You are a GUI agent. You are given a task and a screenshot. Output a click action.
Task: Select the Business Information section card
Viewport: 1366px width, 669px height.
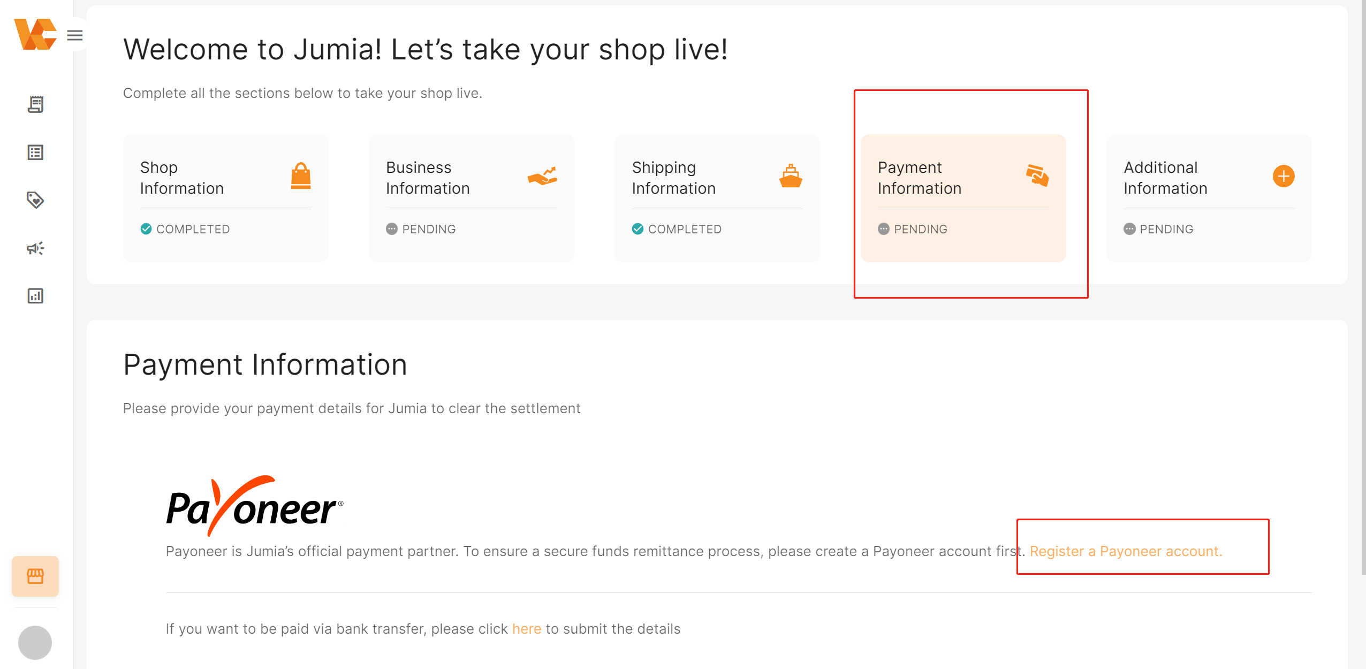[x=472, y=198]
